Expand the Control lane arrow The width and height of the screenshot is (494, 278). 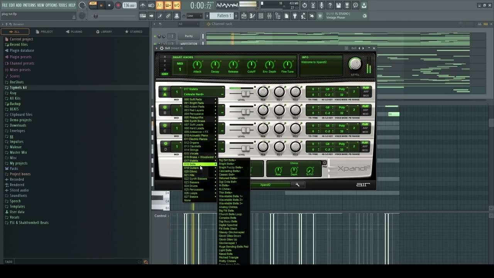click(x=169, y=216)
